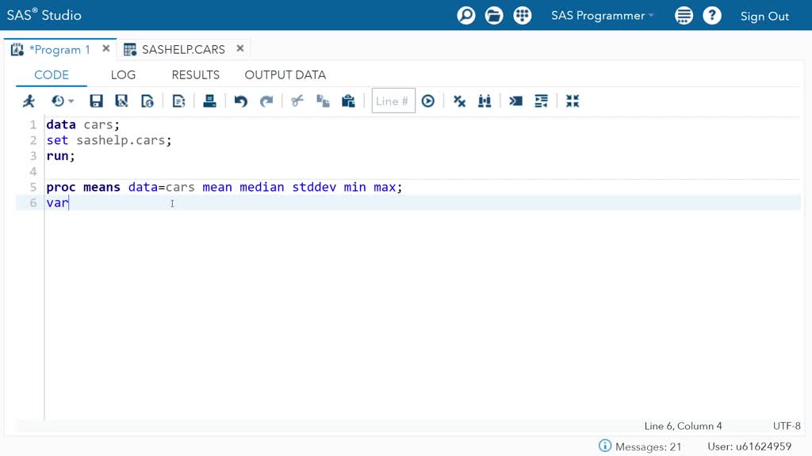Click the Line # input field

[x=393, y=101]
